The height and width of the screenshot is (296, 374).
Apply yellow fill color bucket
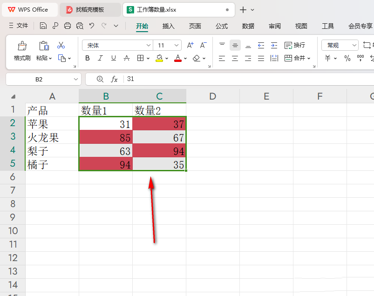click(159, 58)
